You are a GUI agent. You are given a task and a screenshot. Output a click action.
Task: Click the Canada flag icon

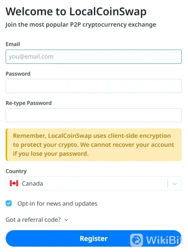(x=14, y=184)
